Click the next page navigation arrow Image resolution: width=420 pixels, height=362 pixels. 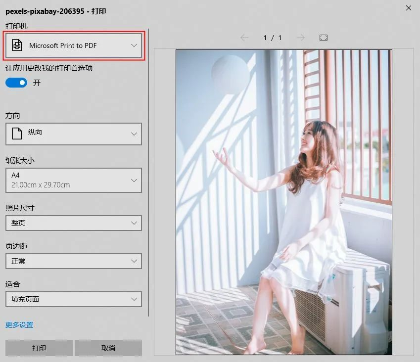pyautogui.click(x=301, y=37)
